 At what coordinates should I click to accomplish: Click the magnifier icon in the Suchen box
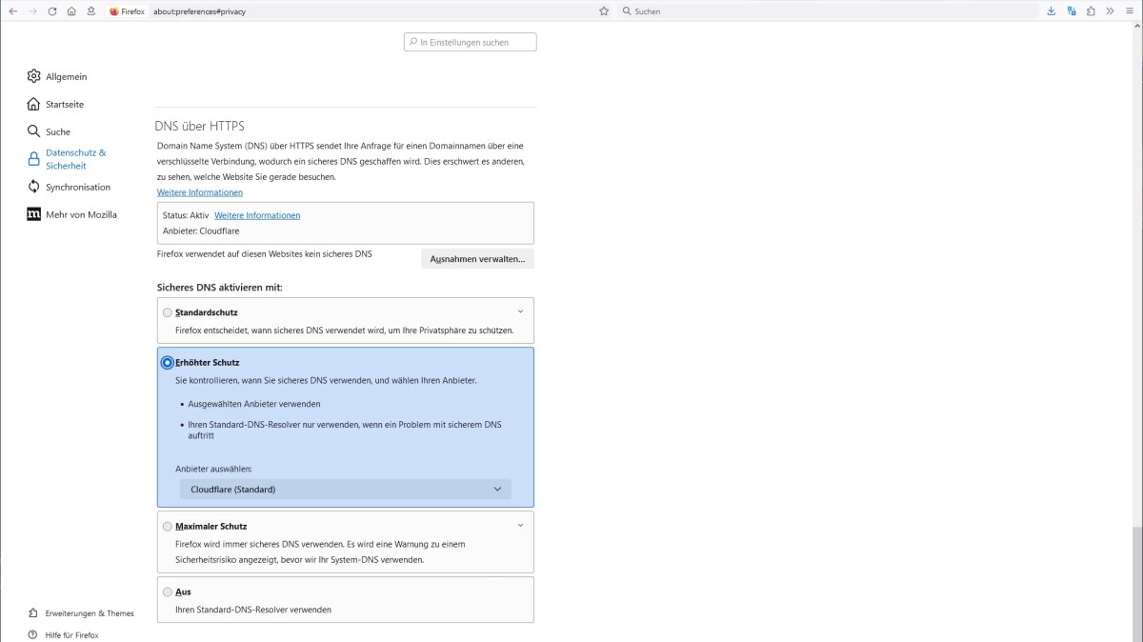click(626, 11)
